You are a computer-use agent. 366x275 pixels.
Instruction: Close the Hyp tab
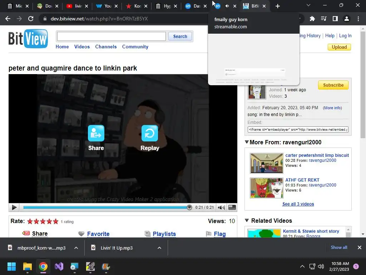click(175, 6)
